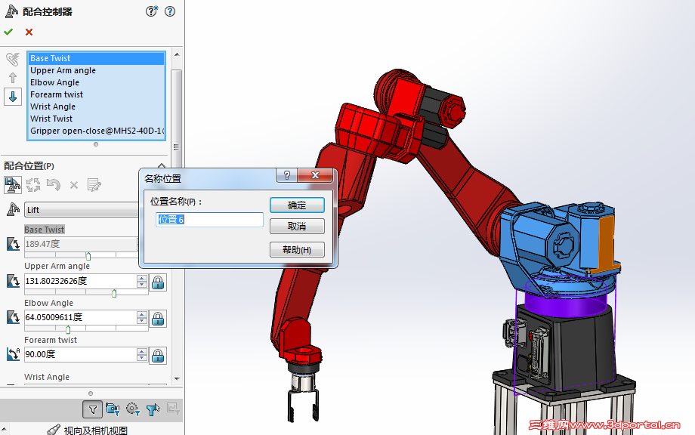Open the Lift position dropdown
Viewport: 695px width, 435px height.
point(82,209)
